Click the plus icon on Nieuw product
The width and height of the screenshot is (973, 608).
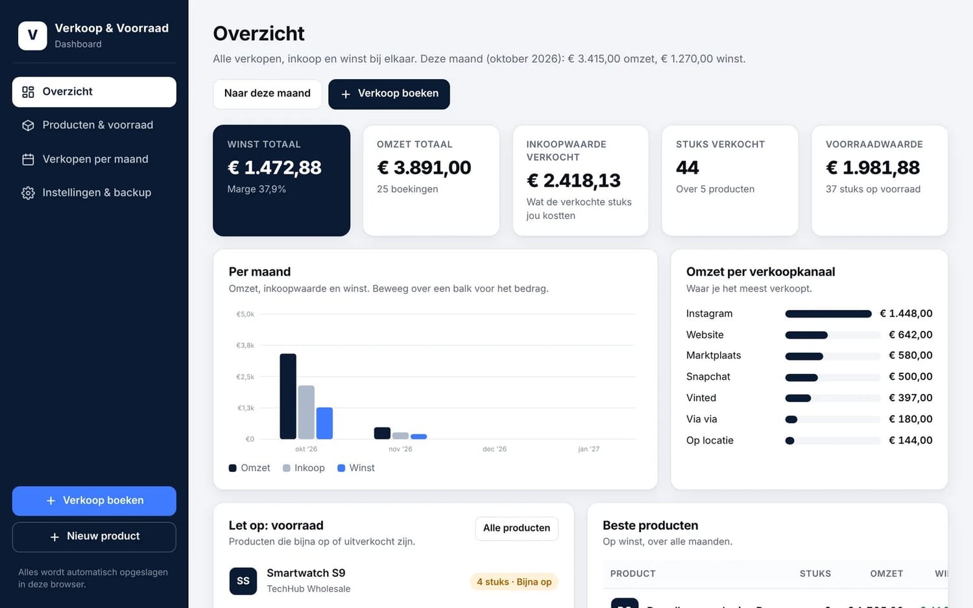(54, 537)
